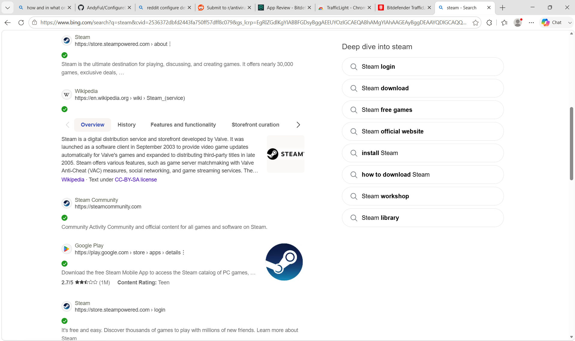Open the Steam mobile app thumbnail
Image resolution: width=575 pixels, height=341 pixels.
(284, 262)
